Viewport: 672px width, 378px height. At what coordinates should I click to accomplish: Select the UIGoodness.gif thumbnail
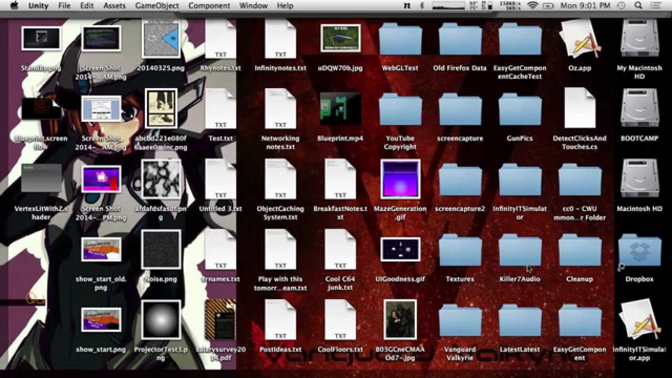400,249
